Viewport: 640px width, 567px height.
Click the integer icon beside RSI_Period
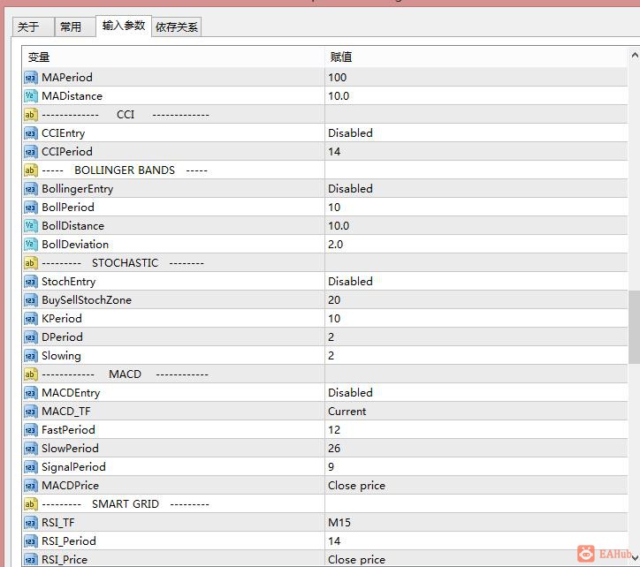pyautogui.click(x=31, y=541)
